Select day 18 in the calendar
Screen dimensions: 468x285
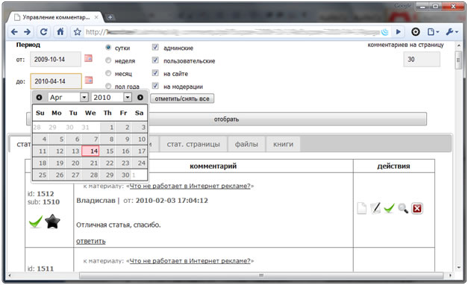pos(41,163)
